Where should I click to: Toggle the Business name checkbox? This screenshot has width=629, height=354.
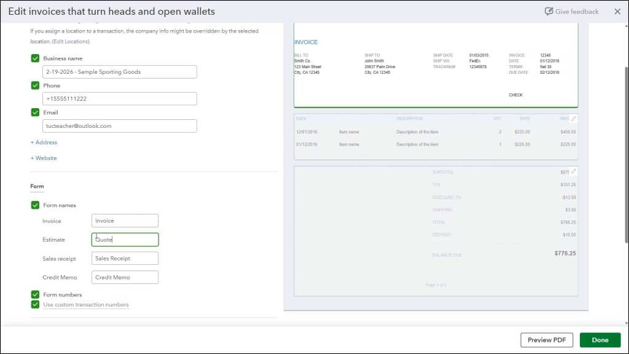(35, 58)
